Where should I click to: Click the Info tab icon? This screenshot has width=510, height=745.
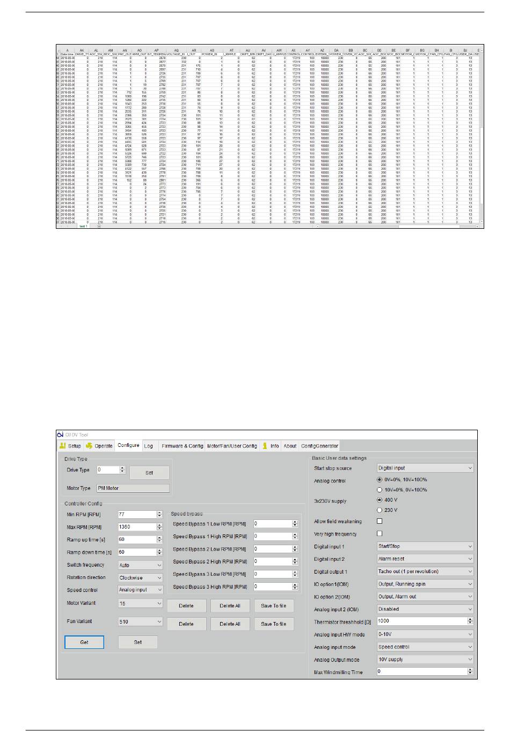265,446
